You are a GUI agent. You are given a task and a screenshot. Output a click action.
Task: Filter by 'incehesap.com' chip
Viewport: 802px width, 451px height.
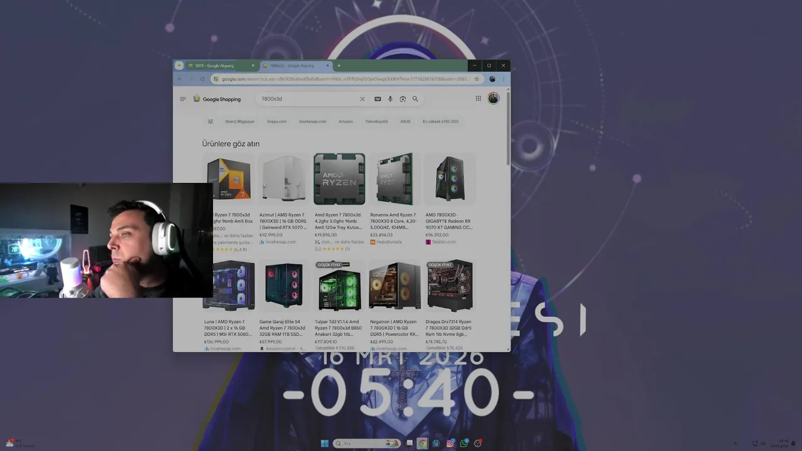click(x=313, y=122)
